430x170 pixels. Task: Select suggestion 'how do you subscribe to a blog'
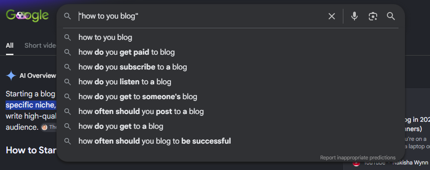point(230,67)
